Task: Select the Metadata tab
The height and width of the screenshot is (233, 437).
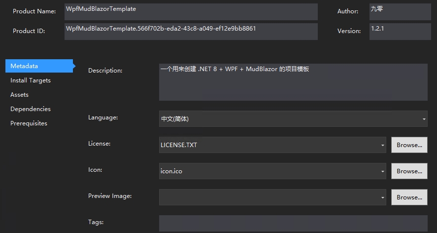Action: (39, 66)
